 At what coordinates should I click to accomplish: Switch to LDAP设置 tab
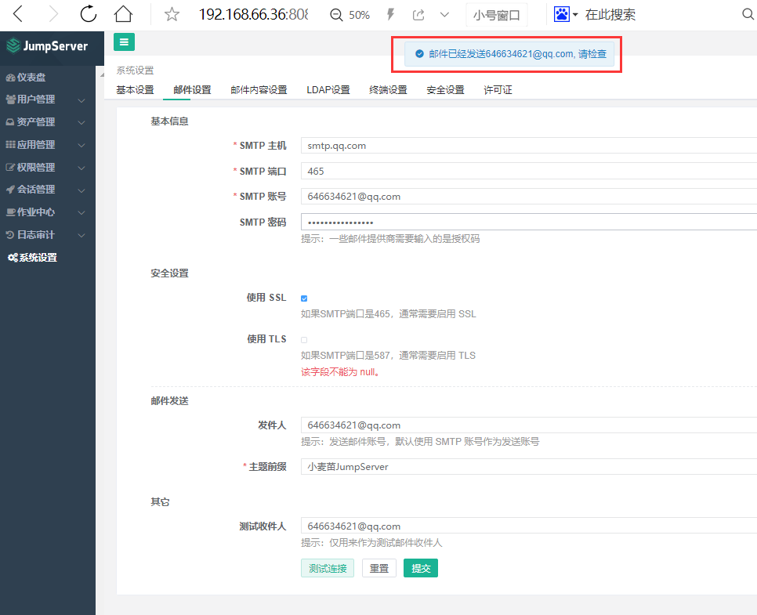(328, 90)
